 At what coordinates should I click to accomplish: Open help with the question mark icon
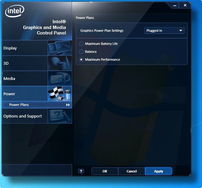[81, 172]
